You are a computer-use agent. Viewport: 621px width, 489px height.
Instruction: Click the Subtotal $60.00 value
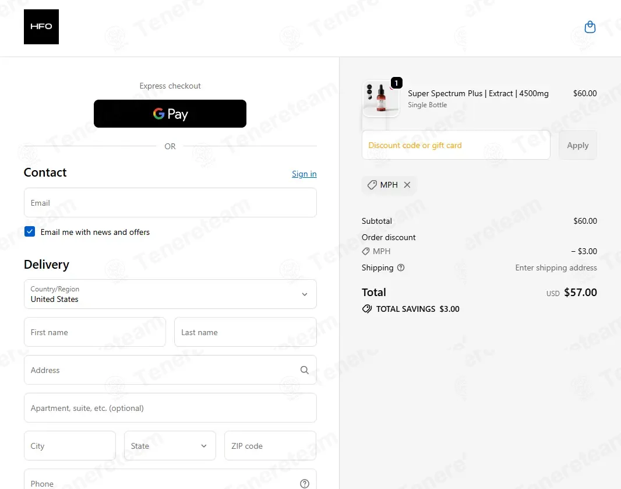(585, 221)
